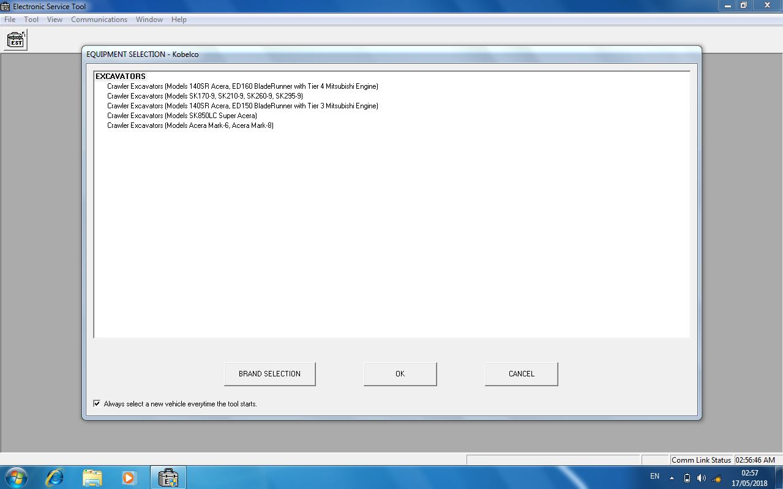Open the View menu
The width and height of the screenshot is (783, 489).
coord(55,20)
